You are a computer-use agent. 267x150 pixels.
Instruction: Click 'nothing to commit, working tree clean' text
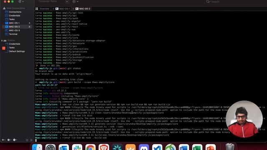pyautogui.click(x=59, y=80)
